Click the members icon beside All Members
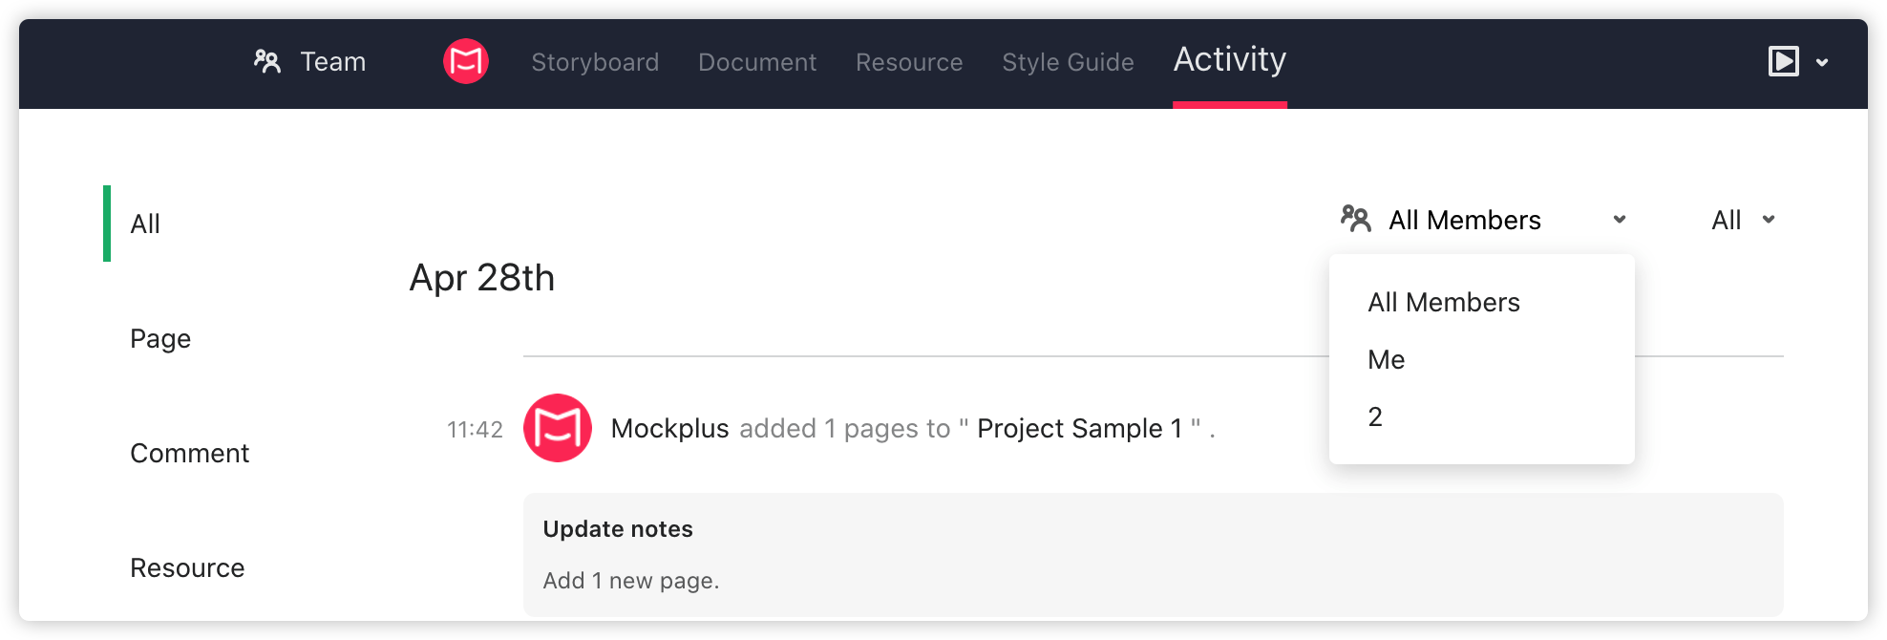This screenshot has height=640, width=1887. point(1355,220)
